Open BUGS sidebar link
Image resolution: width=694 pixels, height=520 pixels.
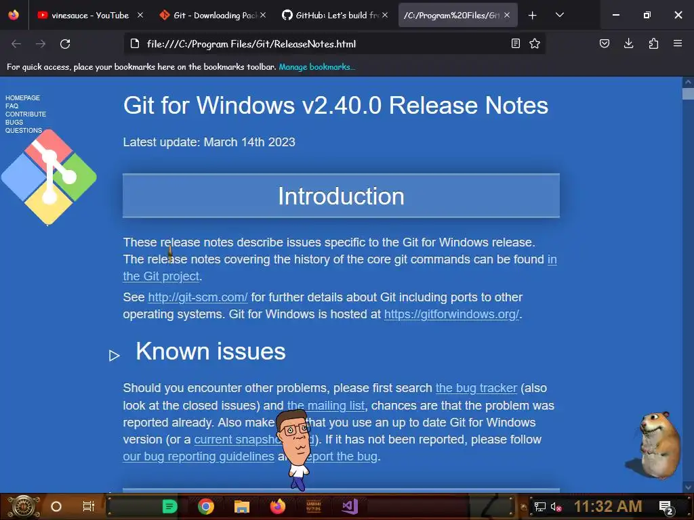pos(14,122)
